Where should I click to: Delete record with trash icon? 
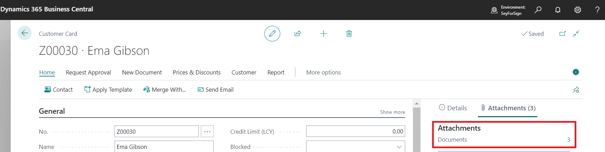349,33
